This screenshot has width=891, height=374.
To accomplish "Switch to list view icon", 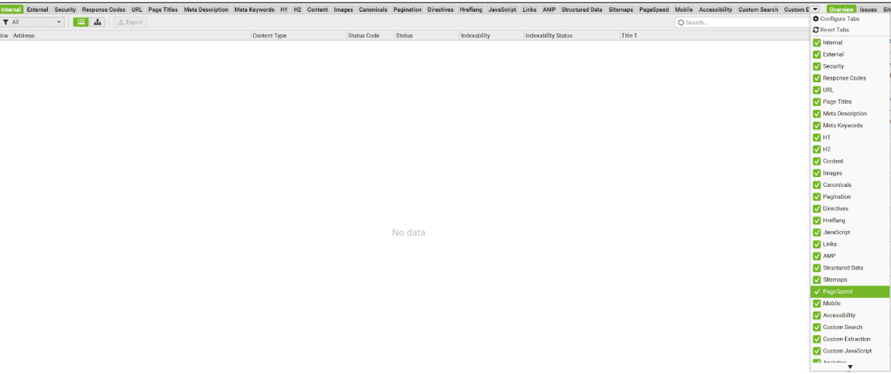I will (x=81, y=22).
